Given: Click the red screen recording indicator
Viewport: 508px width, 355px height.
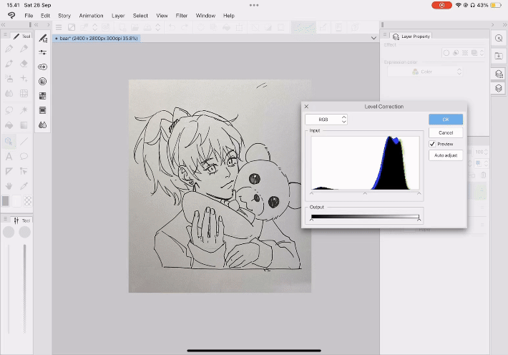Looking at the screenshot, I should [x=441, y=5].
